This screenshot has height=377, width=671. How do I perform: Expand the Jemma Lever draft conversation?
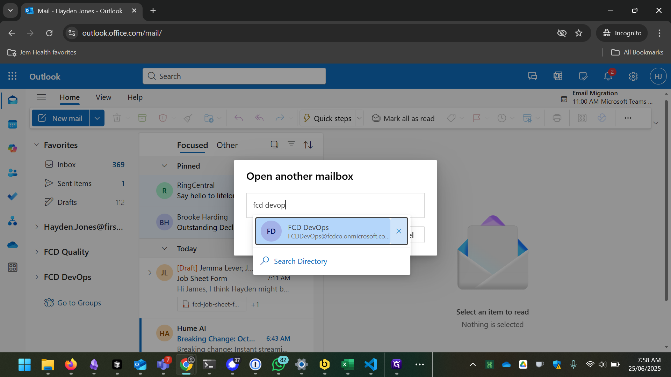click(x=150, y=273)
